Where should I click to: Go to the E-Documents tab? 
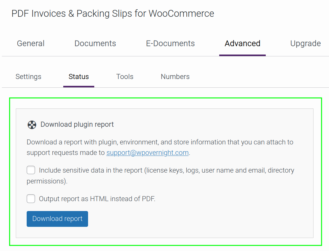coord(170,43)
